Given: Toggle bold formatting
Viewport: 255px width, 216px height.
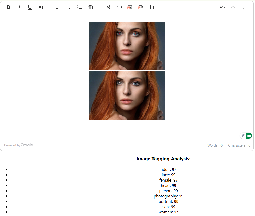Looking at the screenshot, I should click(8, 7).
